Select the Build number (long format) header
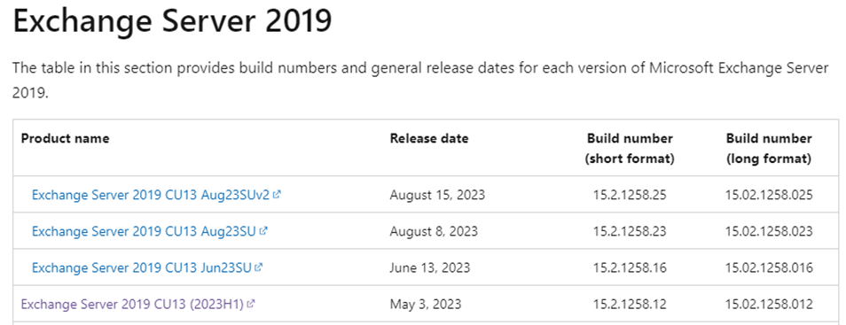Screen dimensions: 846x325 coord(769,148)
